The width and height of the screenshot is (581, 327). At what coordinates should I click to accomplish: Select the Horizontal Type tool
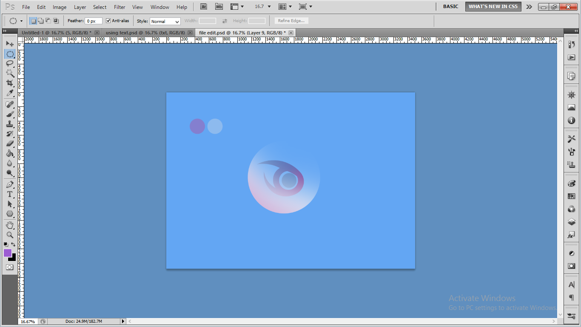point(9,194)
